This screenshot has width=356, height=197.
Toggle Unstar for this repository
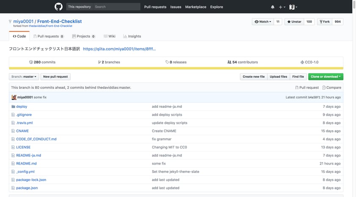click(294, 22)
